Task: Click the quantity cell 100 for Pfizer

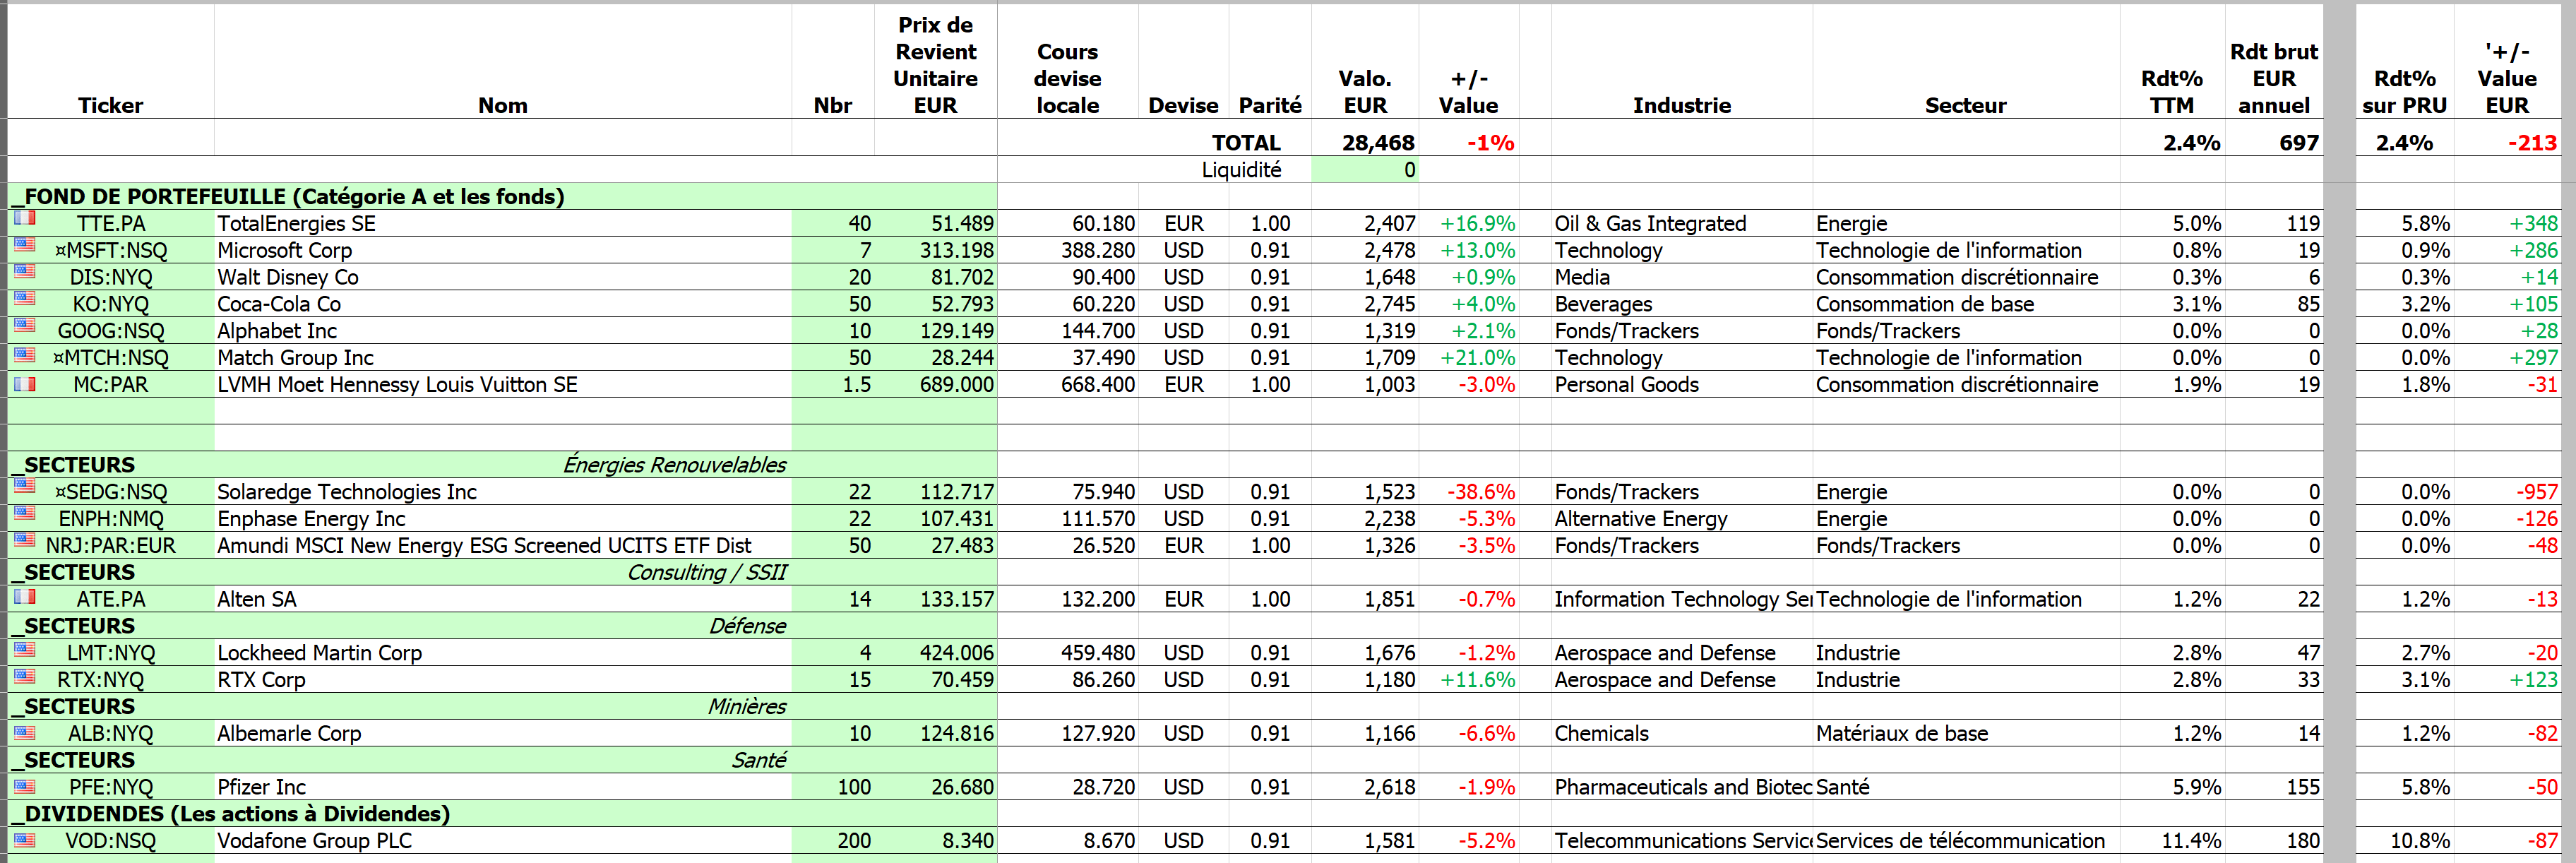Action: tap(833, 787)
